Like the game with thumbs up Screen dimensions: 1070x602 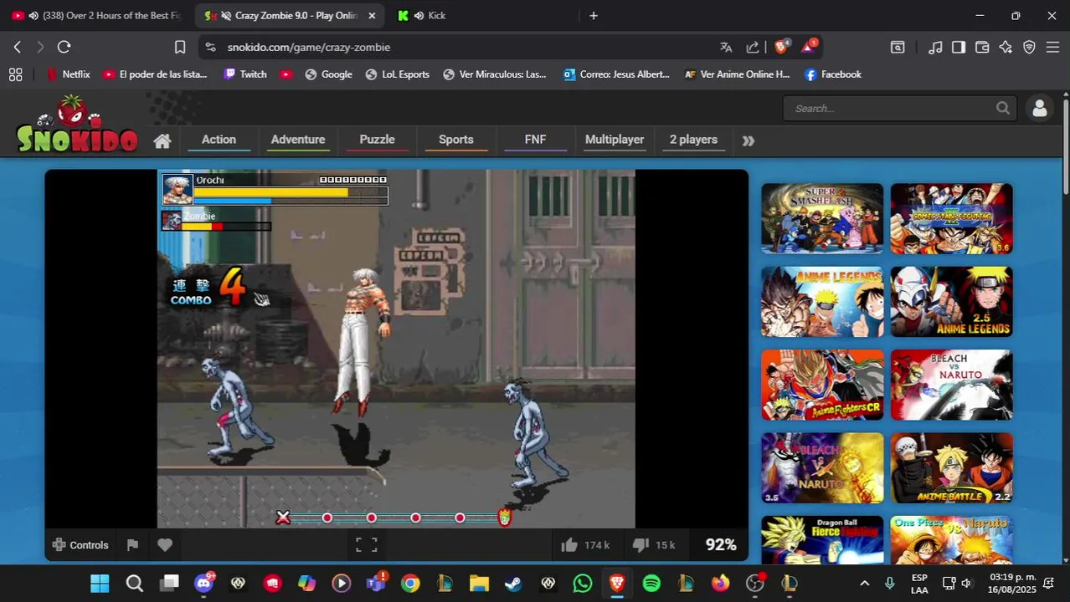pyautogui.click(x=569, y=545)
